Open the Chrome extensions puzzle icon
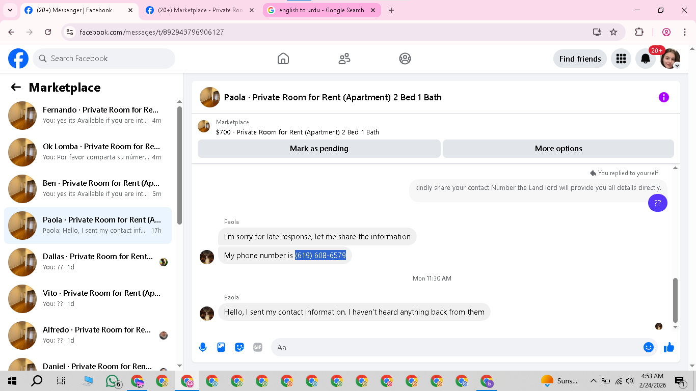The width and height of the screenshot is (696, 391). pos(639,32)
